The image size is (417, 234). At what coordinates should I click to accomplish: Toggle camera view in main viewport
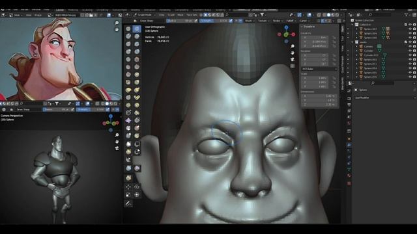pos(293,59)
